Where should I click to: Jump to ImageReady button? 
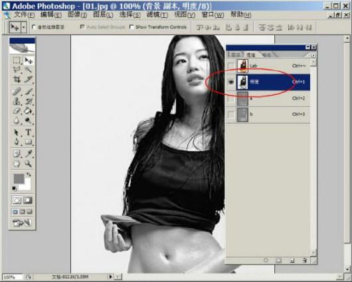tap(22, 222)
